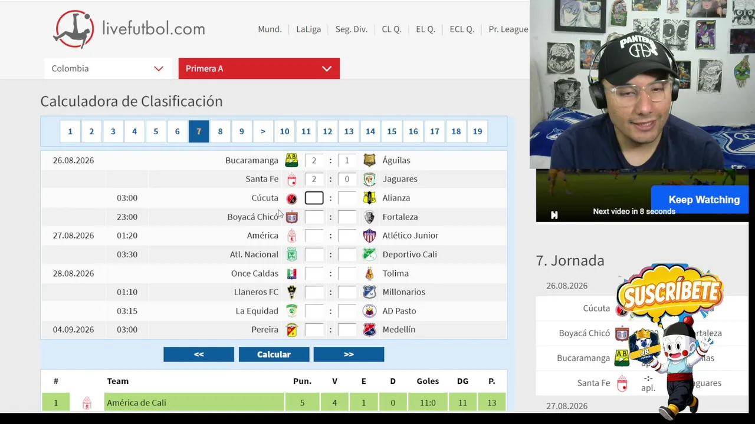Click the '<<' previous matchday button

(199, 355)
